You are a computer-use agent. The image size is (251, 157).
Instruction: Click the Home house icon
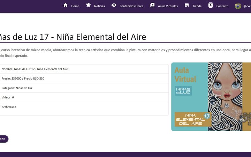65,5
